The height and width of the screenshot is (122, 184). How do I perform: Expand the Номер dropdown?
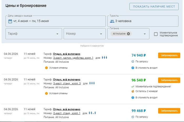pyautogui.click(x=101, y=34)
